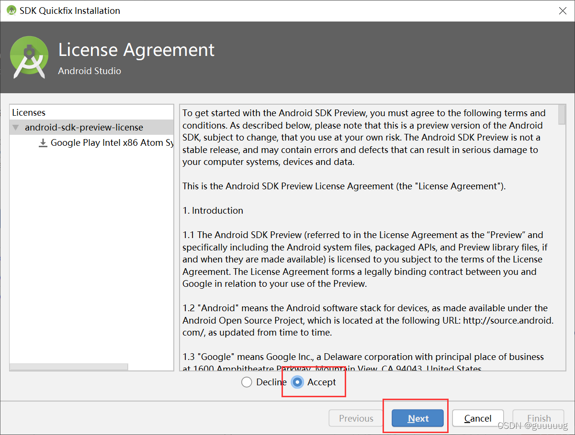This screenshot has width=575, height=435.
Task: Close the SDK Quickfix Installation window
Action: (x=563, y=11)
